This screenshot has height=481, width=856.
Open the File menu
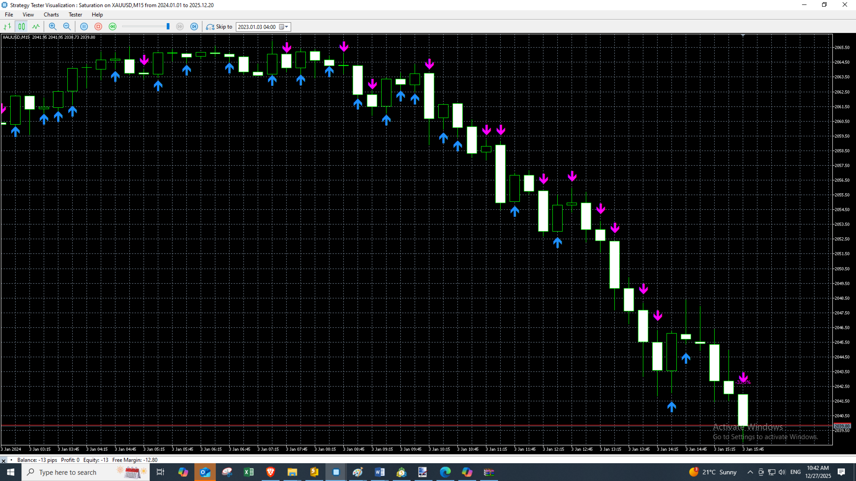(9, 15)
